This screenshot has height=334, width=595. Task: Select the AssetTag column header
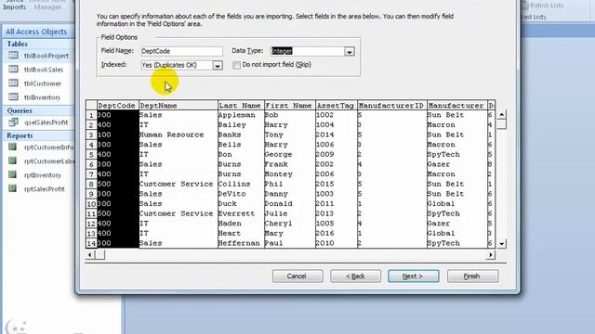point(336,105)
